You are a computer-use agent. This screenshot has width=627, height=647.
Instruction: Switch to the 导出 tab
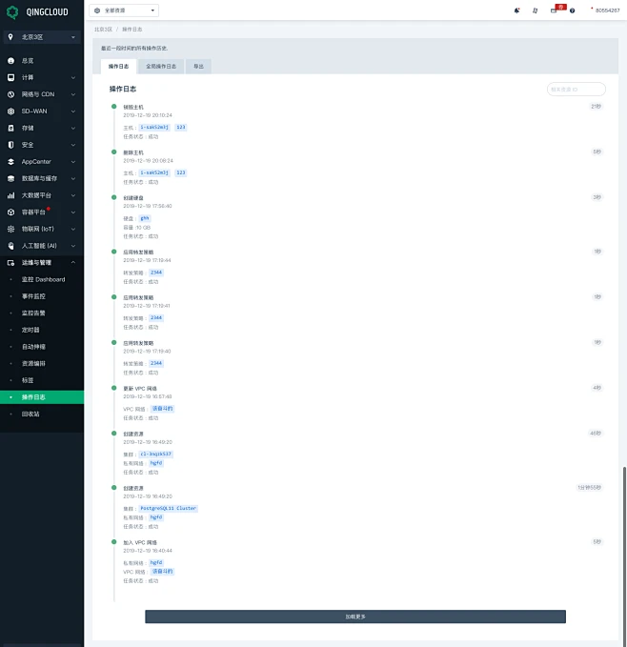coord(198,67)
